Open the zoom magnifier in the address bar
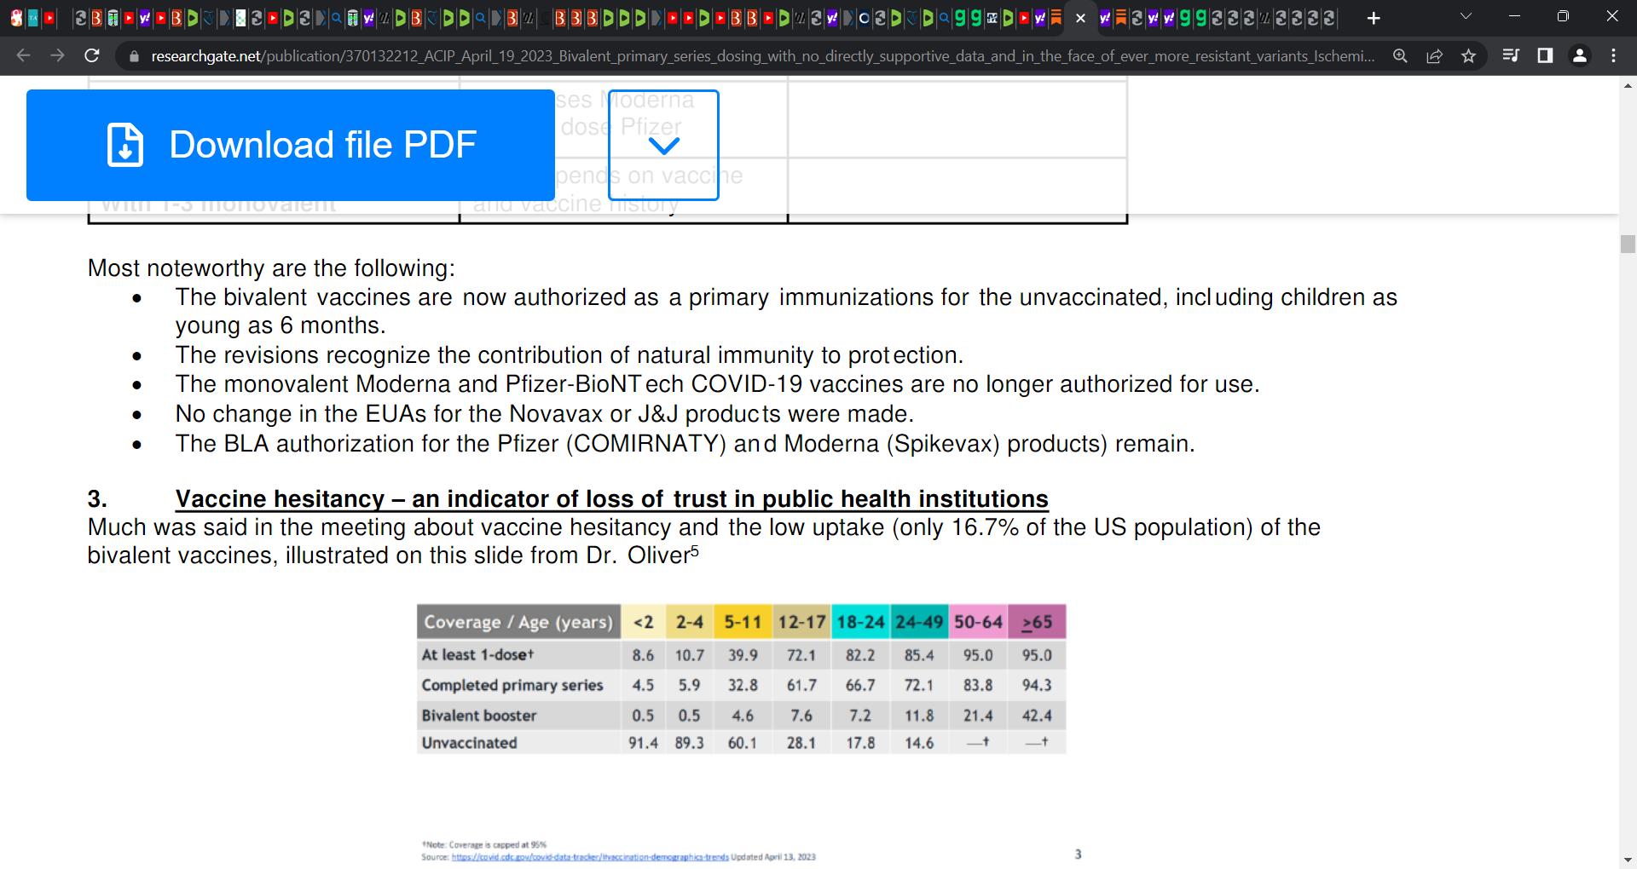Image resolution: width=1637 pixels, height=869 pixels. (x=1400, y=55)
